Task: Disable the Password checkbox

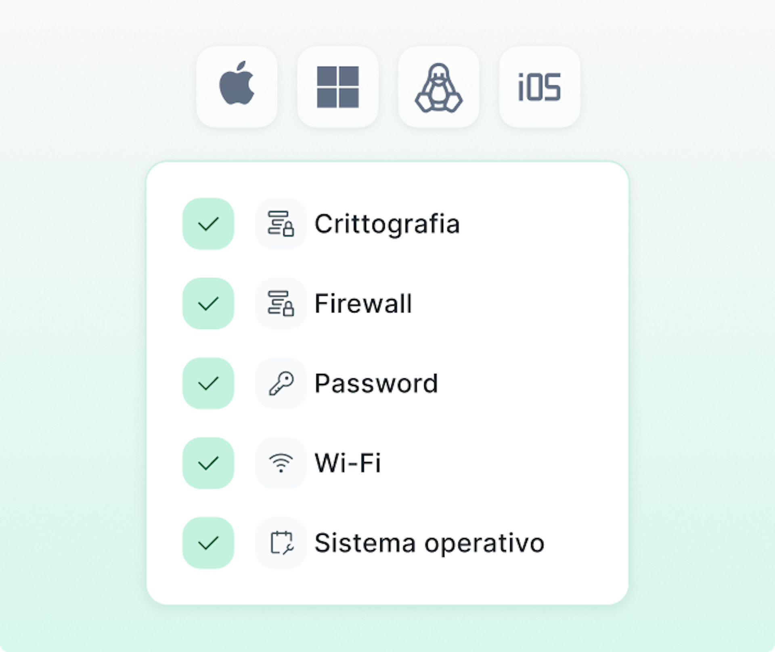Action: click(208, 383)
